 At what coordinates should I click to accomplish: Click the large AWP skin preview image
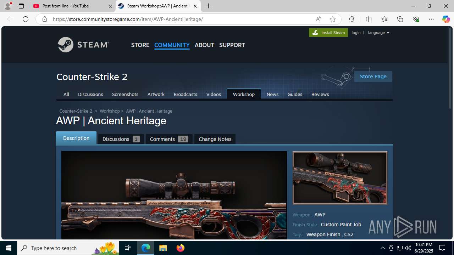174,195
